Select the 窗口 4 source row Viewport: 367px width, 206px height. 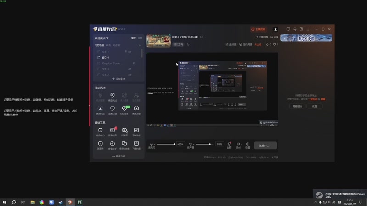[x=118, y=58]
